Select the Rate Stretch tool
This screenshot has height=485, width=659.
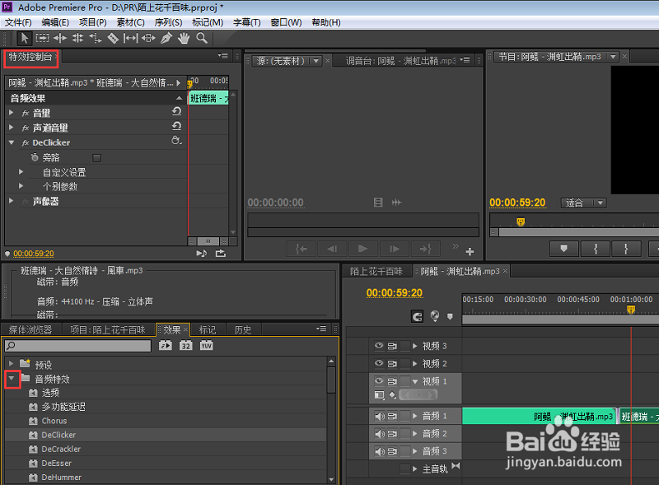(96, 38)
